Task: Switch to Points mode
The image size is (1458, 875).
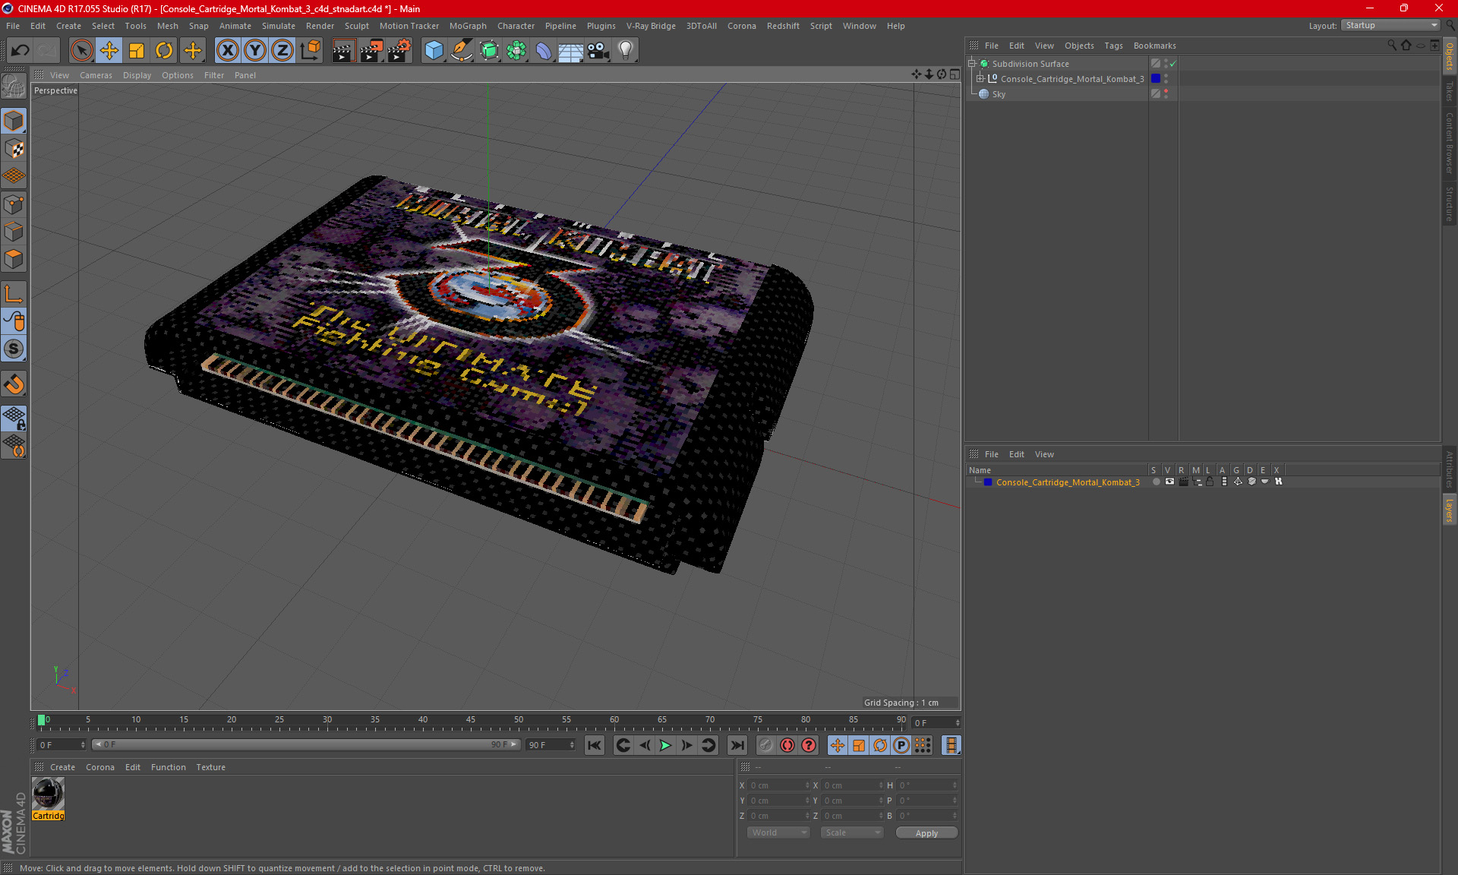Action: pyautogui.click(x=14, y=204)
